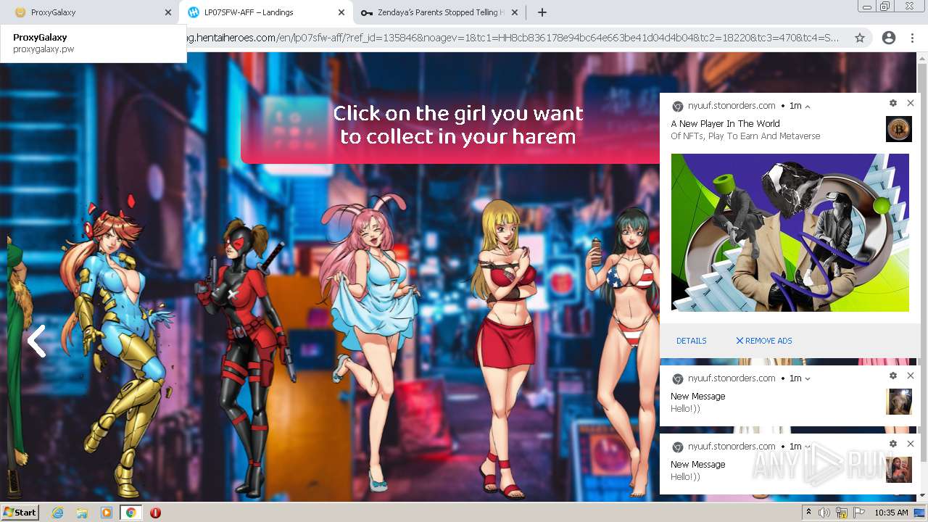Click the red Opera taskbar icon
The width and height of the screenshot is (928, 522).
(155, 513)
